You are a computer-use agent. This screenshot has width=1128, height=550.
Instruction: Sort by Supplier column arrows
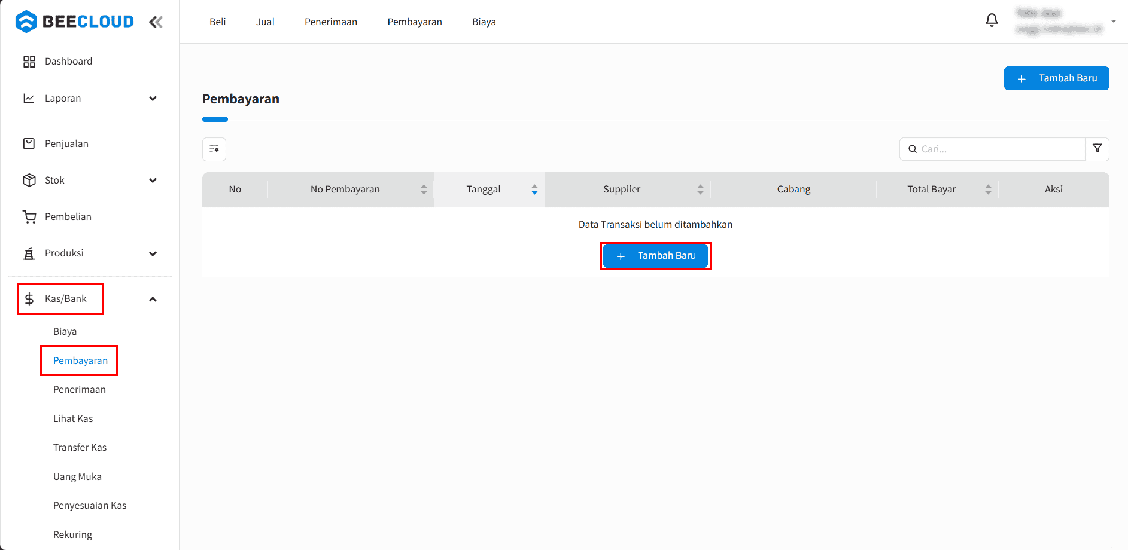coord(700,189)
